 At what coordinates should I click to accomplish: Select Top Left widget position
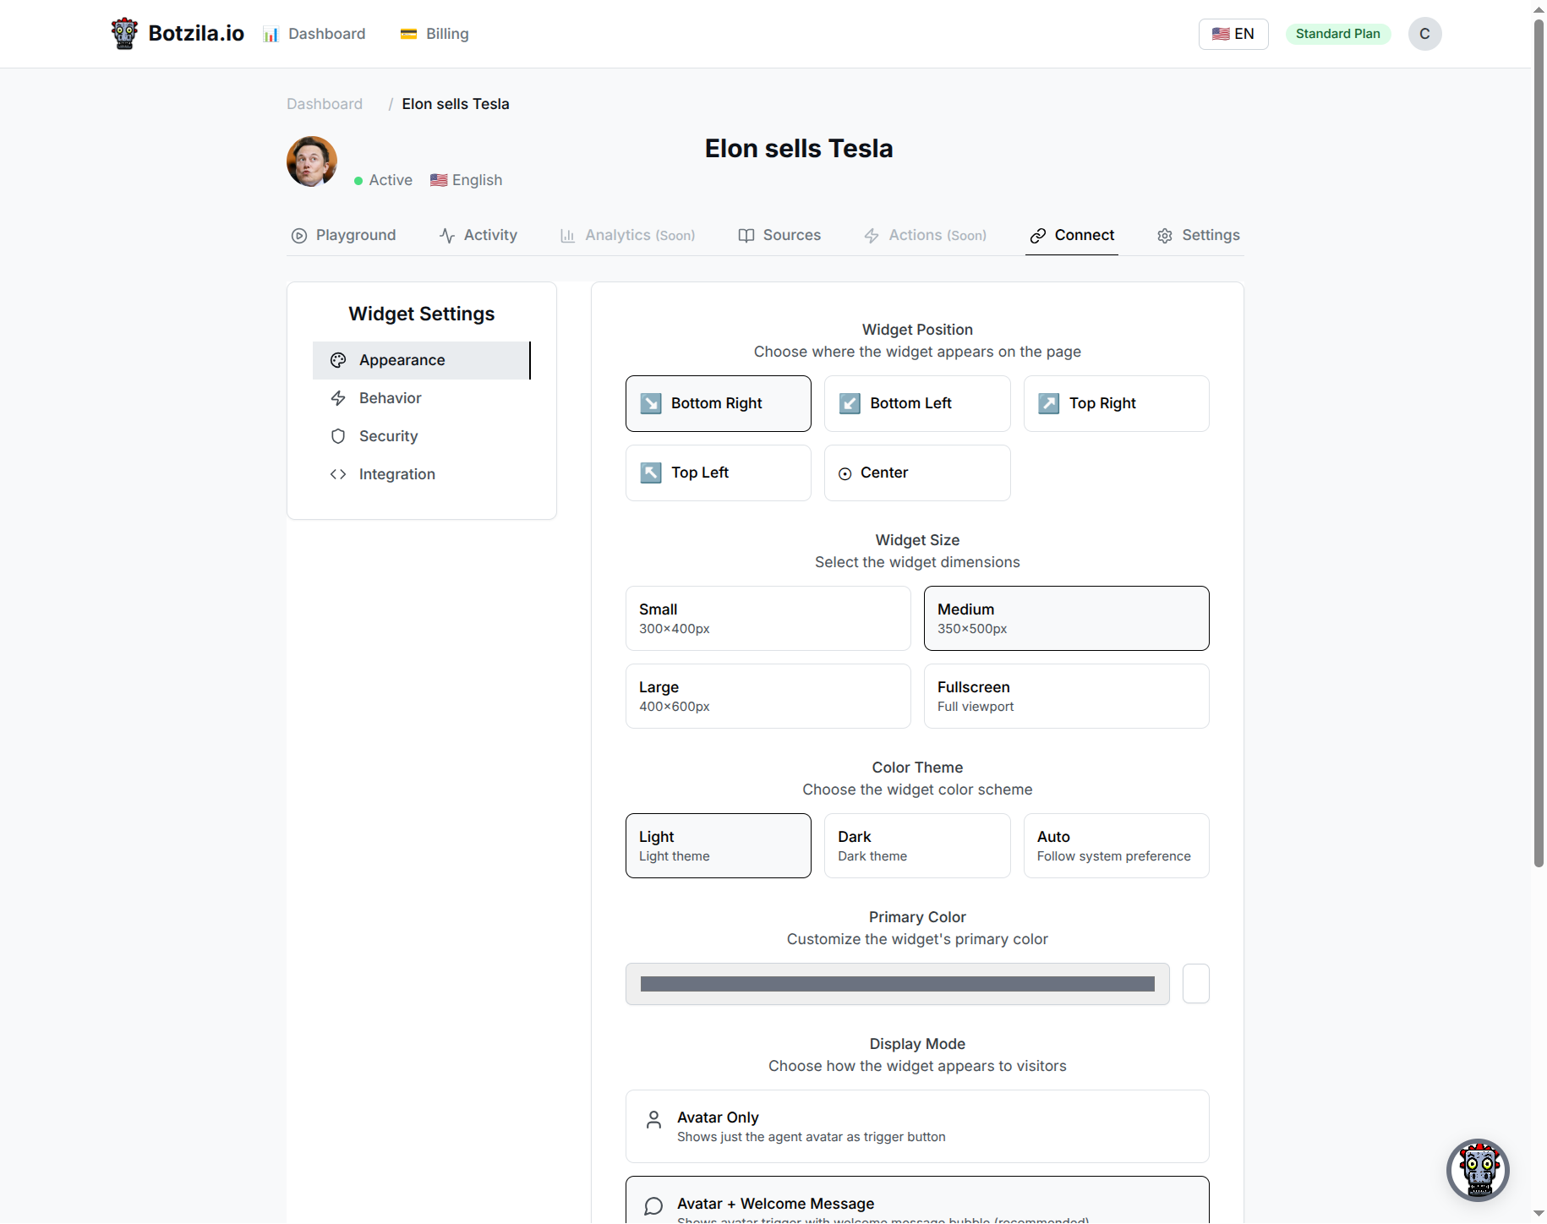coord(719,473)
